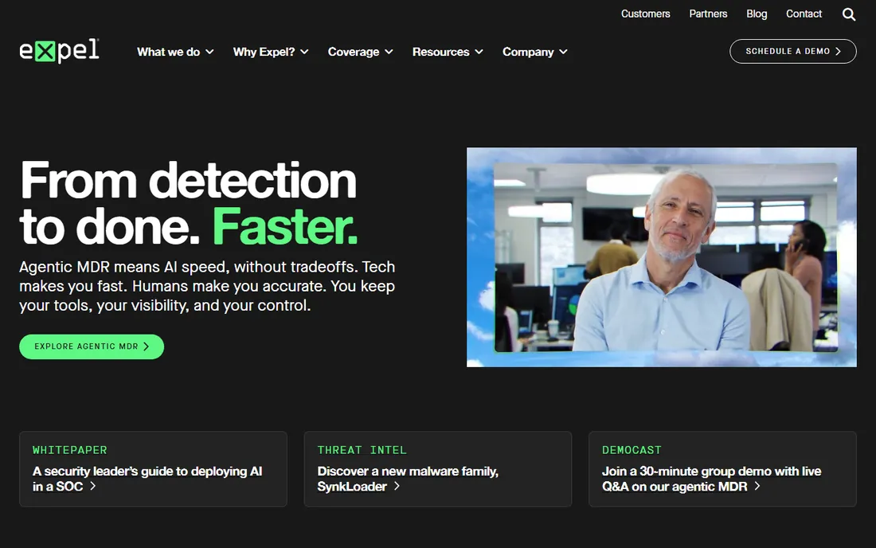Click the arrow after the whitepaper title
This screenshot has height=548, width=876.
pos(92,486)
